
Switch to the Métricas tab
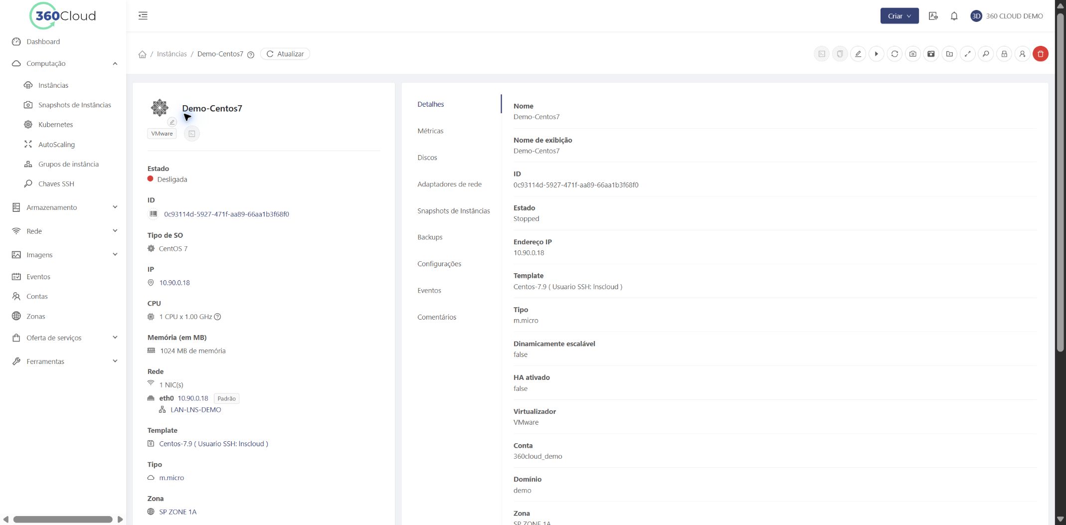[430, 131]
